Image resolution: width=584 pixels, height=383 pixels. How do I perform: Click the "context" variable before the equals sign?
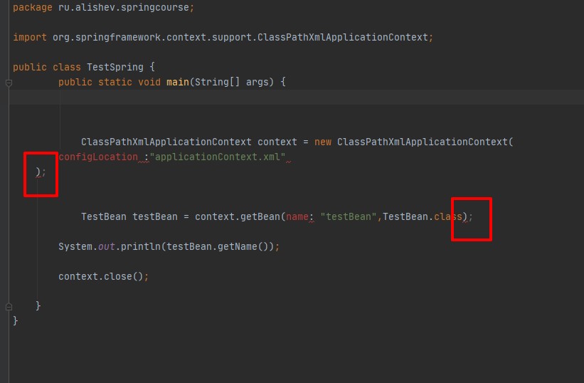tap(277, 142)
